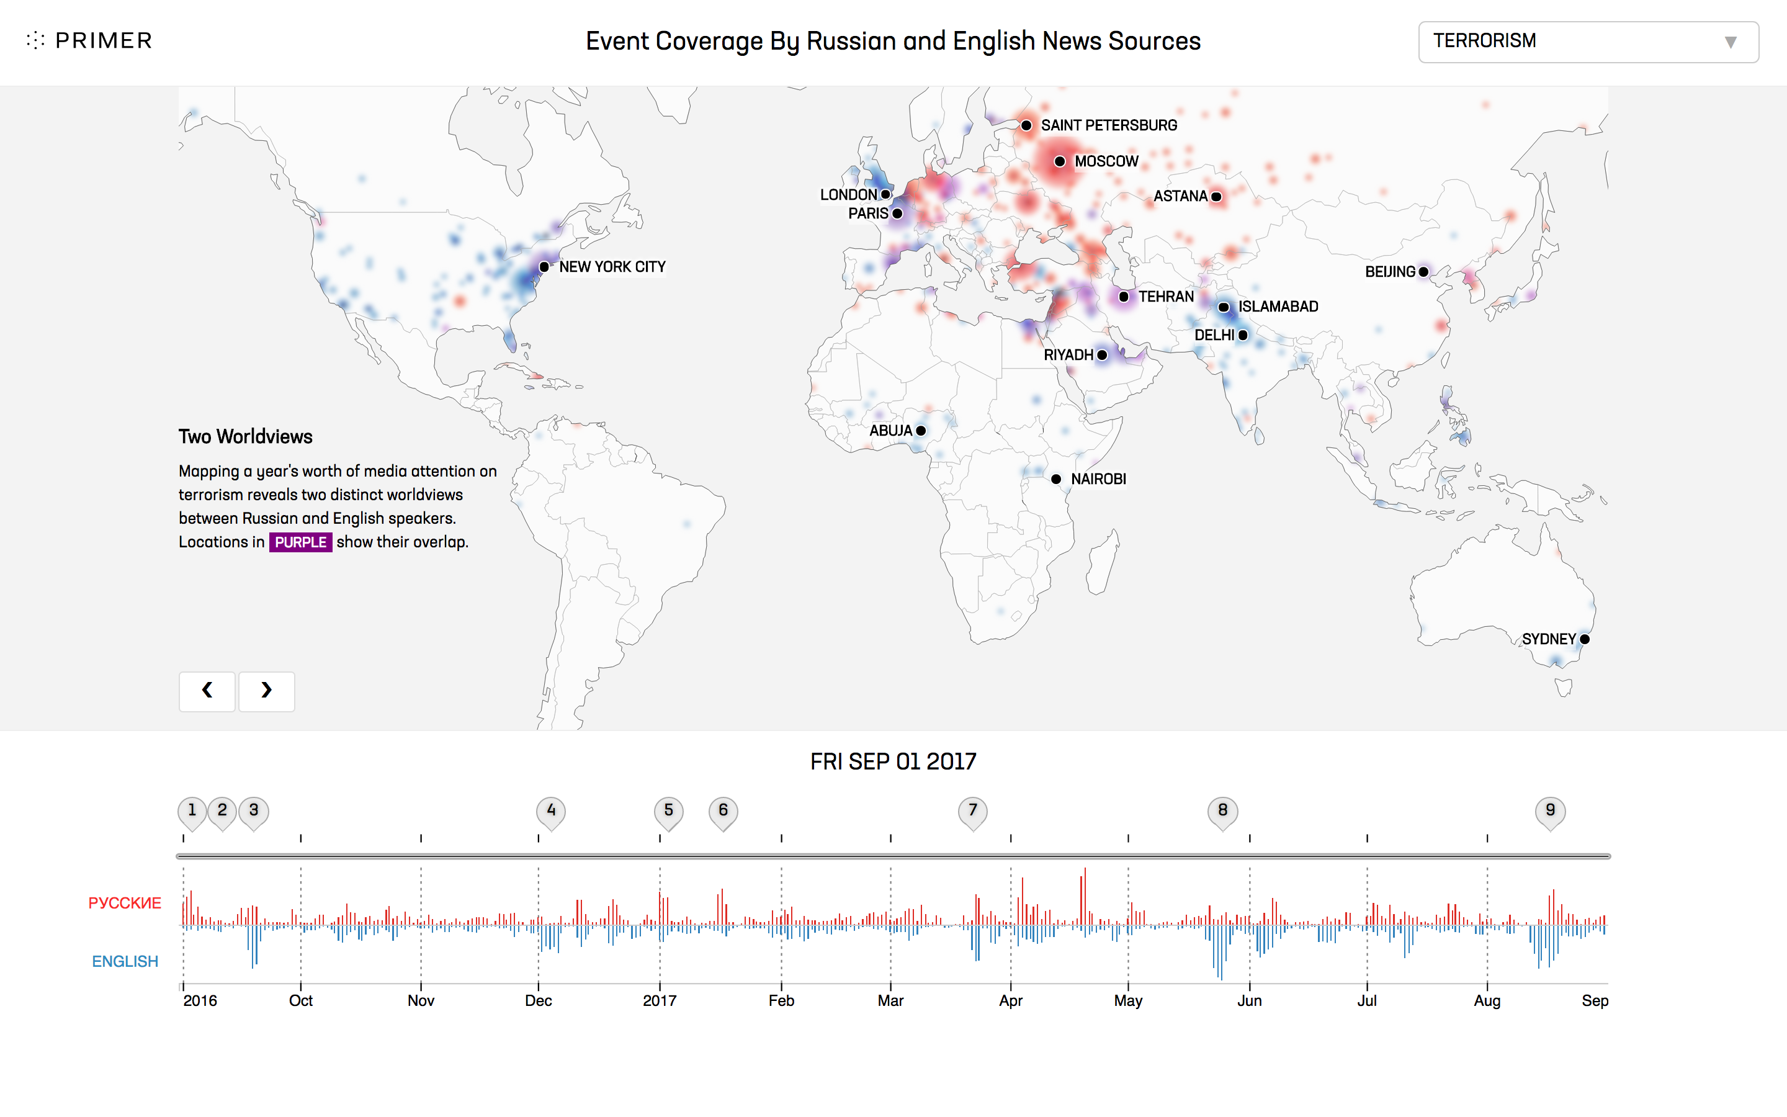This screenshot has height=1117, width=1787.
Task: Go to previous story slide
Action: click(x=207, y=691)
